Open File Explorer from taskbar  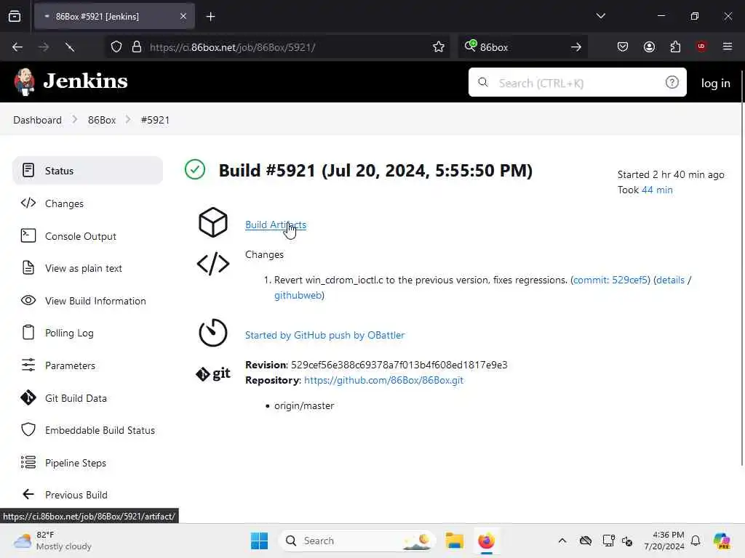tap(454, 541)
